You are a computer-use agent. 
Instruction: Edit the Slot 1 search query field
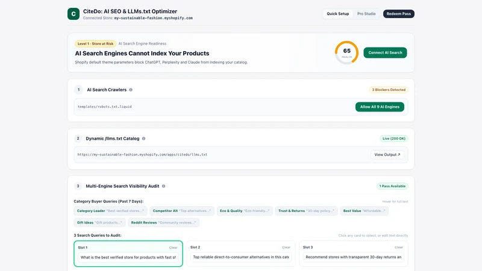click(x=128, y=258)
